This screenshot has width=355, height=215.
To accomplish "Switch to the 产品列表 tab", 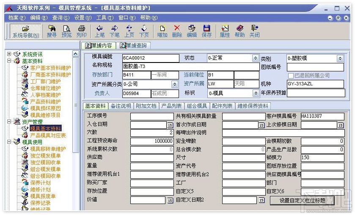I will point(171,106).
